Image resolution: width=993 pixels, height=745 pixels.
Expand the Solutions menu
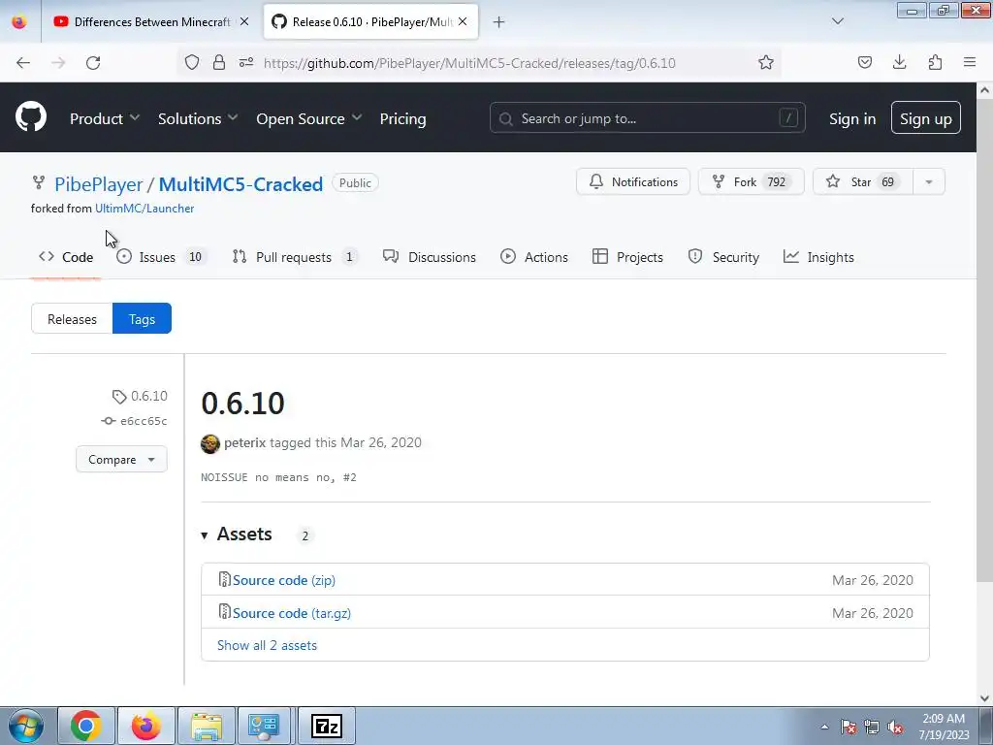(198, 118)
